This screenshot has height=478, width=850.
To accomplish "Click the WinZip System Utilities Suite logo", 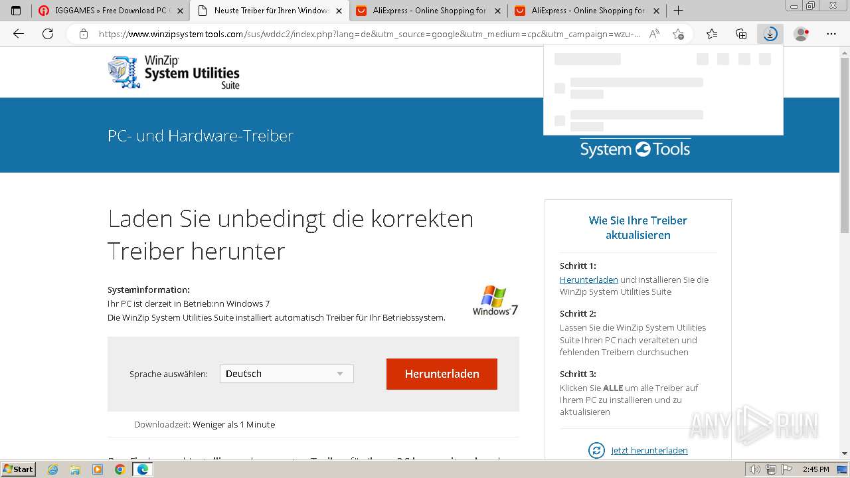I will 174,72.
